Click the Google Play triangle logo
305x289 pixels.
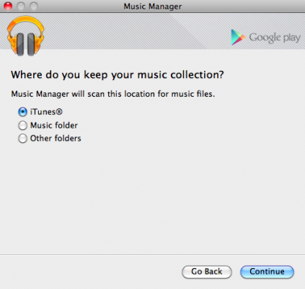(238, 37)
